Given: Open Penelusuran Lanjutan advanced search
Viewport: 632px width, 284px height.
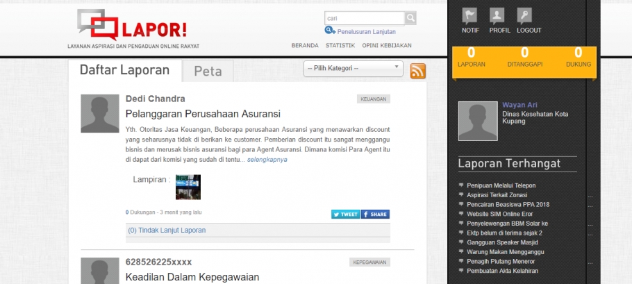Looking at the screenshot, I should tap(365, 31).
